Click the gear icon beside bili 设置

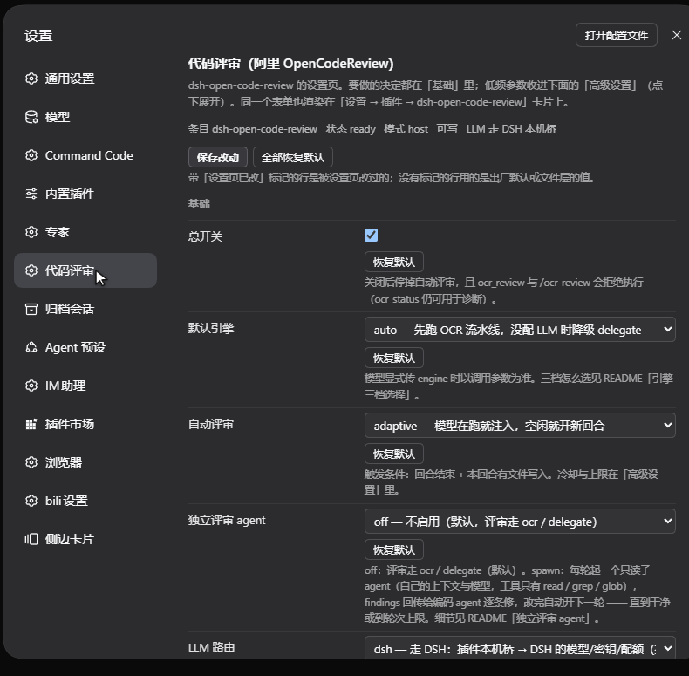tap(31, 501)
